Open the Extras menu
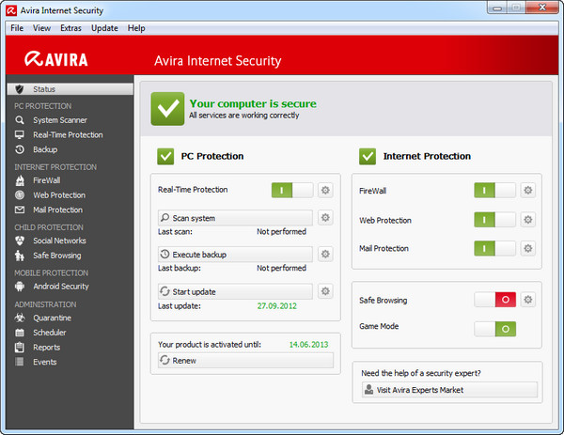This screenshot has width=564, height=435. pyautogui.click(x=70, y=28)
